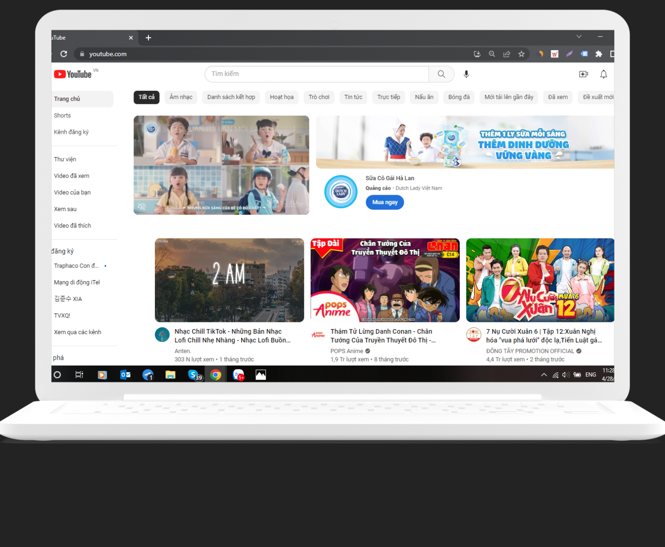The height and width of the screenshot is (547, 665).
Task: Open File Explorer from the taskbar
Action: (170, 375)
